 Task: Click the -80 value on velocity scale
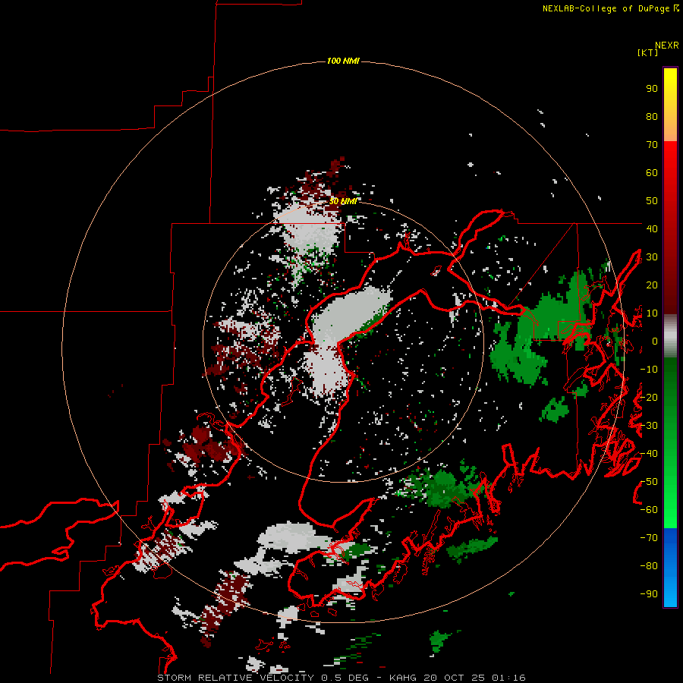pos(649,566)
